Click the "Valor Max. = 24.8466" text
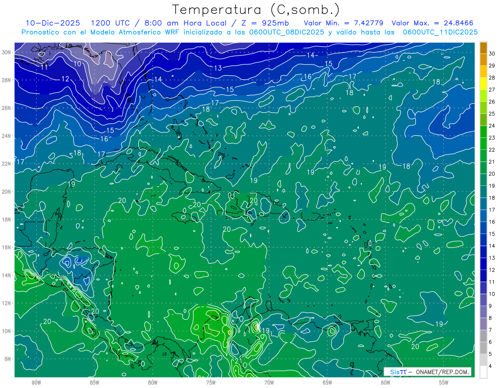The width and height of the screenshot is (503, 388). pyautogui.click(x=433, y=23)
